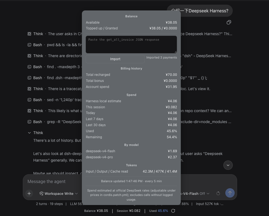Click the 'Total bonus' row label
Viewport: 269px width, 216px height.
[95, 81]
